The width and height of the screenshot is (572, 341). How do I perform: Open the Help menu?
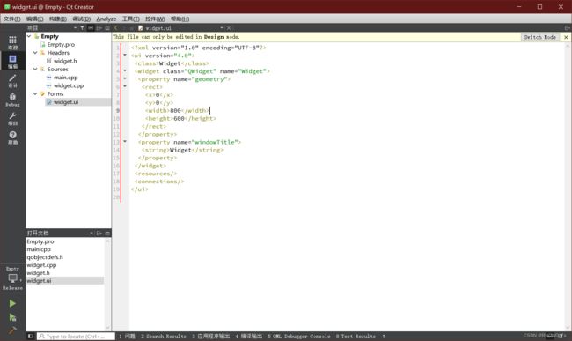[180, 19]
